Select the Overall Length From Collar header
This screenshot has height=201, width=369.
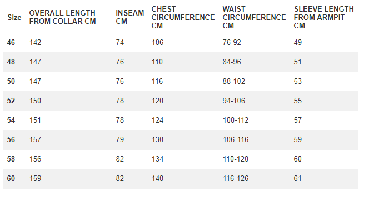pyautogui.click(x=62, y=17)
